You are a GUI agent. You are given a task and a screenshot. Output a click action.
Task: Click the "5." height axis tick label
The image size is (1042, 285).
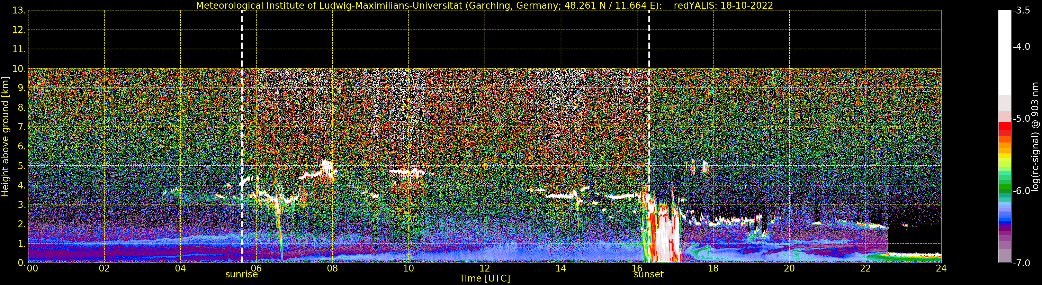21,166
